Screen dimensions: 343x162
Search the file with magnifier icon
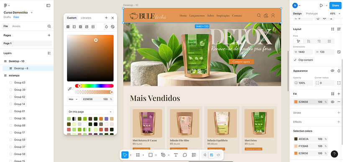tap(49, 26)
